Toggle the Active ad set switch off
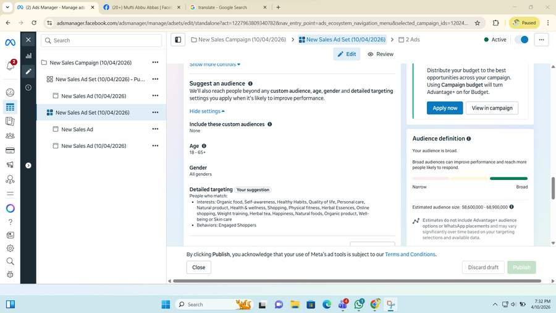 click(522, 40)
